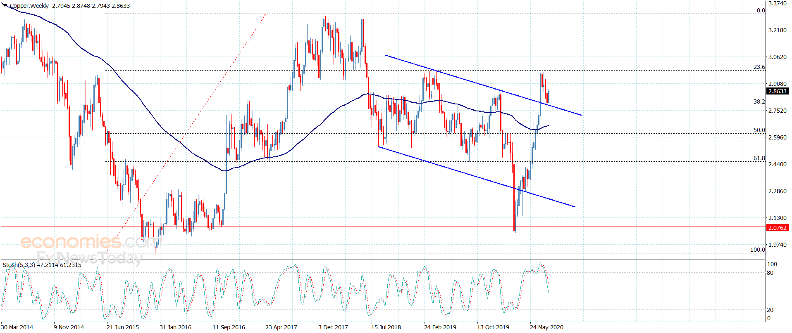The width and height of the screenshot is (792, 333).
Task: Select the Stoch(5,3,3) indicator label
Action: tap(19, 265)
